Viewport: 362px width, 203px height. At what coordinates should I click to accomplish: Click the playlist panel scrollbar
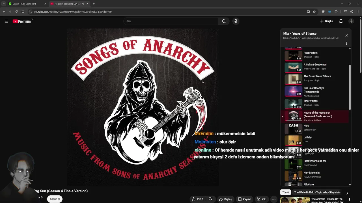pyautogui.click(x=350, y=87)
